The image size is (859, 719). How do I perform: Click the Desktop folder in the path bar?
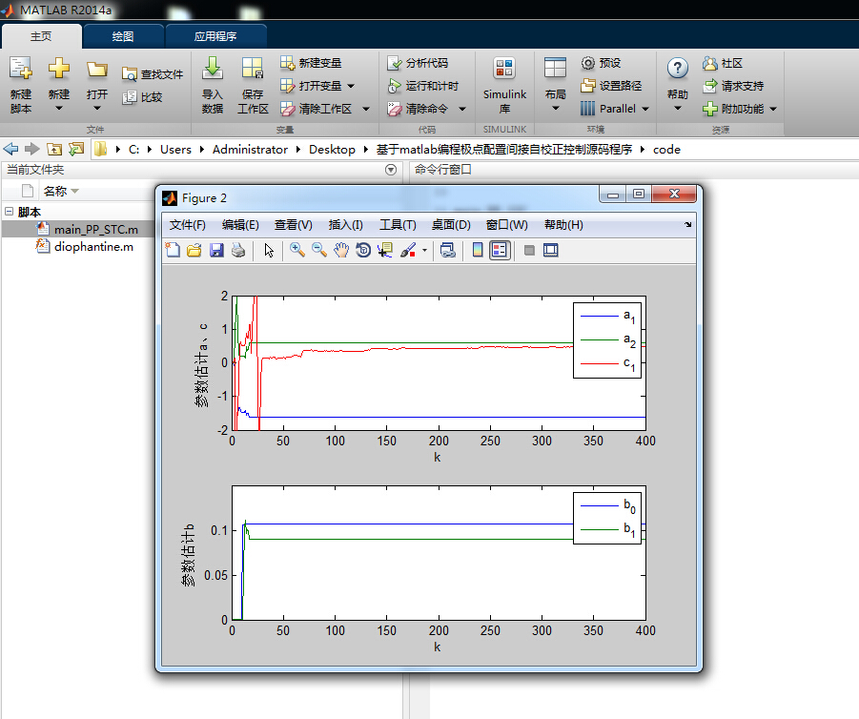click(x=332, y=149)
